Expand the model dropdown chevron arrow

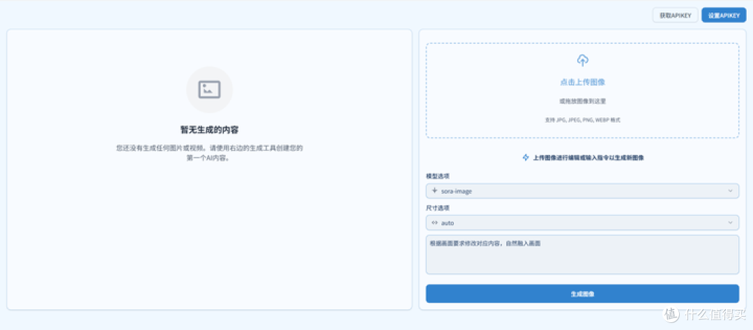pyautogui.click(x=730, y=191)
